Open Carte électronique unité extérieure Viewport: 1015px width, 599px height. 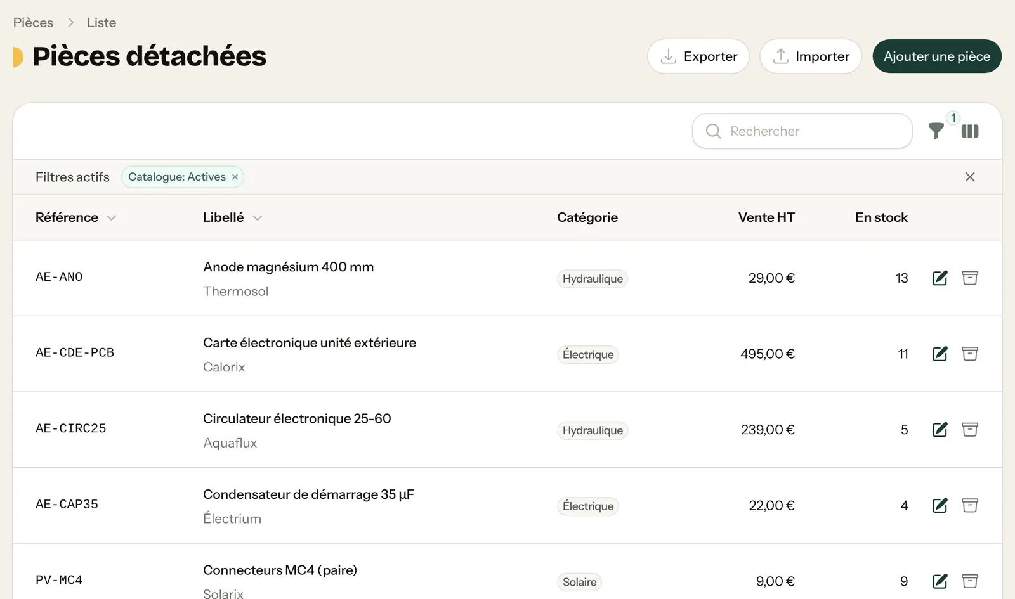click(310, 343)
